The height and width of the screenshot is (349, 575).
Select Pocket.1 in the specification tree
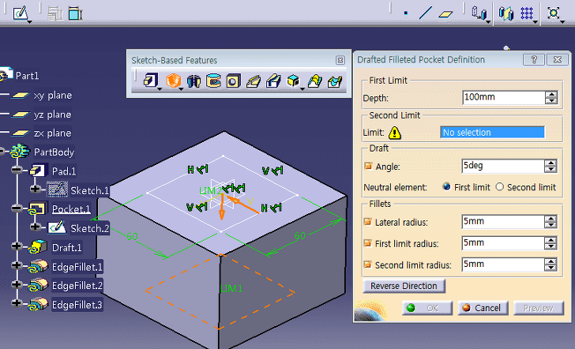[x=71, y=209]
